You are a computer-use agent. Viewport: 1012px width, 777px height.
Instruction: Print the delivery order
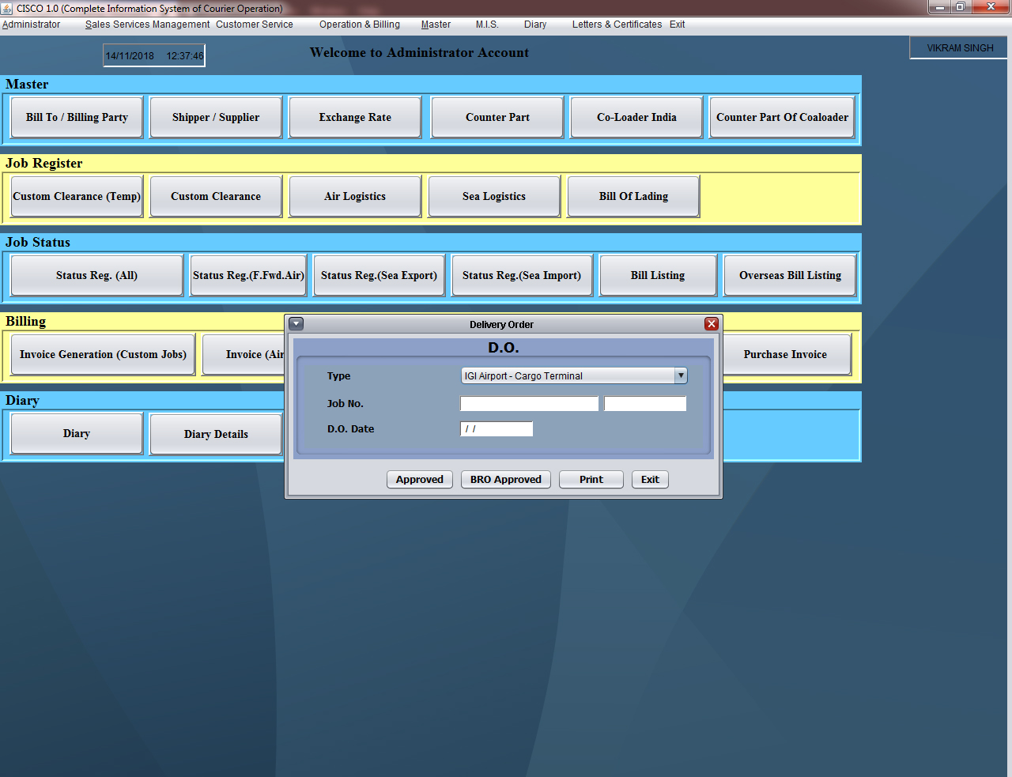click(x=591, y=479)
